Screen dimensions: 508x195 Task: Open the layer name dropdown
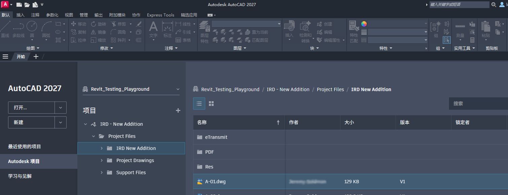(246, 24)
